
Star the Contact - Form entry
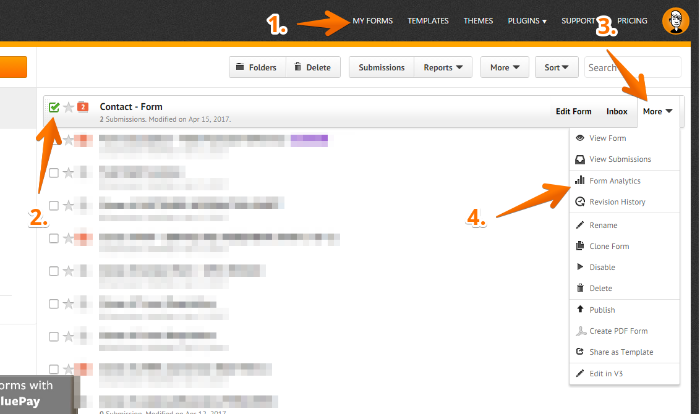tap(69, 108)
